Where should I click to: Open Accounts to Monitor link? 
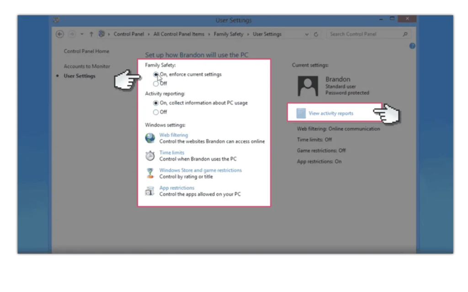click(x=87, y=66)
